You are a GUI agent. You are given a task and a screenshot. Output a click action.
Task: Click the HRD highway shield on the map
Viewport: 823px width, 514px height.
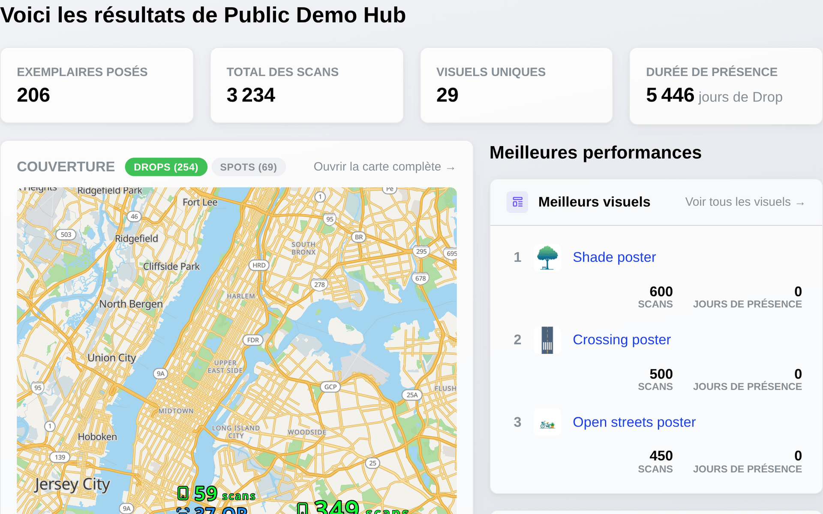[x=259, y=265]
